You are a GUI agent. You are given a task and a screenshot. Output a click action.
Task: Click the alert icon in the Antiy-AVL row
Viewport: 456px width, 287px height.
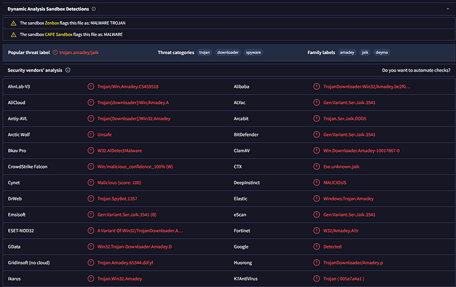[91, 118]
